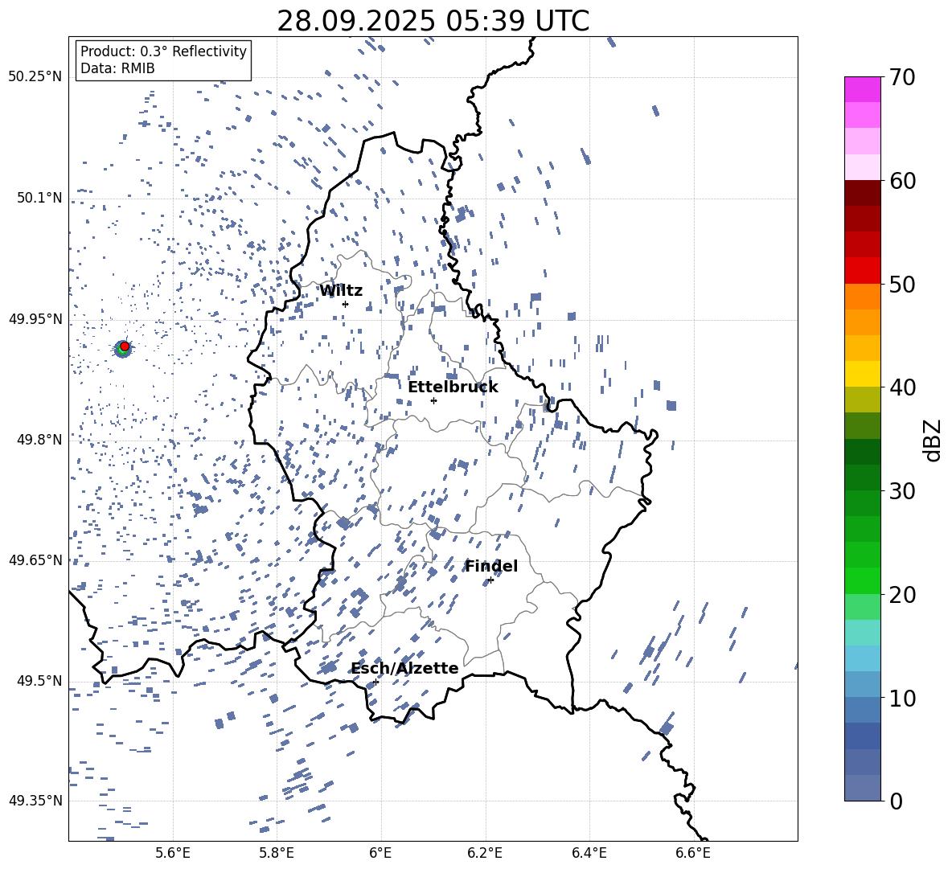Click the Findel city label

491,566
